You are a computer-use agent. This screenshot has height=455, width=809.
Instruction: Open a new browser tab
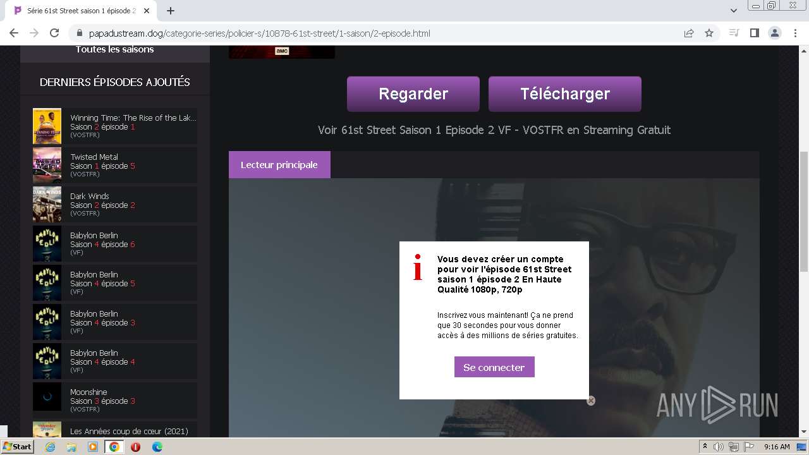[171, 11]
